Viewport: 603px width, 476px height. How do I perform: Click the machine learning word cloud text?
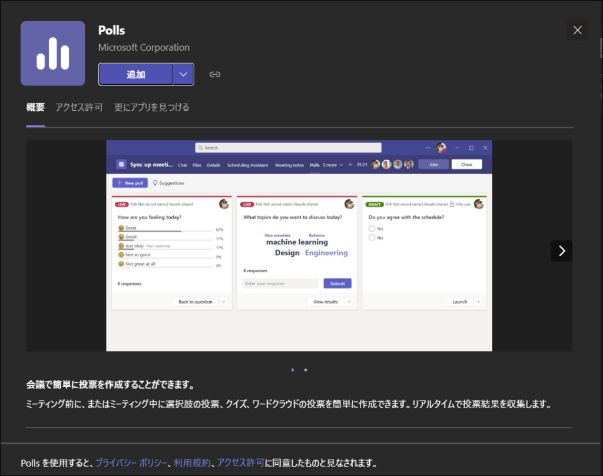(x=297, y=242)
